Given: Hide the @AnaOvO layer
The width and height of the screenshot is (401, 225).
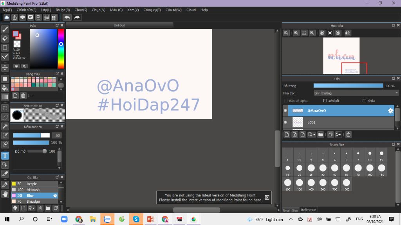Looking at the screenshot, I should tap(285, 111).
